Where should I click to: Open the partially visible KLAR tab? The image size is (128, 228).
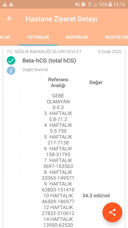coord(5,37)
